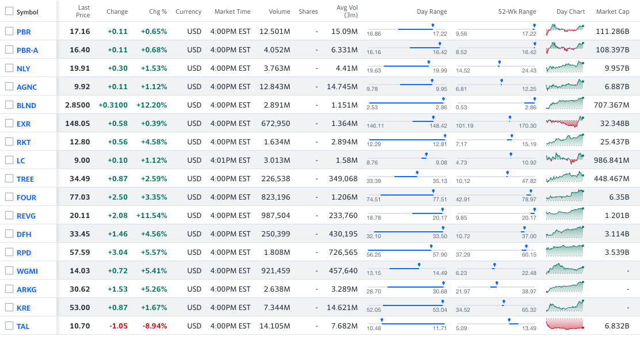640x344 pixels.
Task: Open the PBR ticker link
Action: click(24, 32)
